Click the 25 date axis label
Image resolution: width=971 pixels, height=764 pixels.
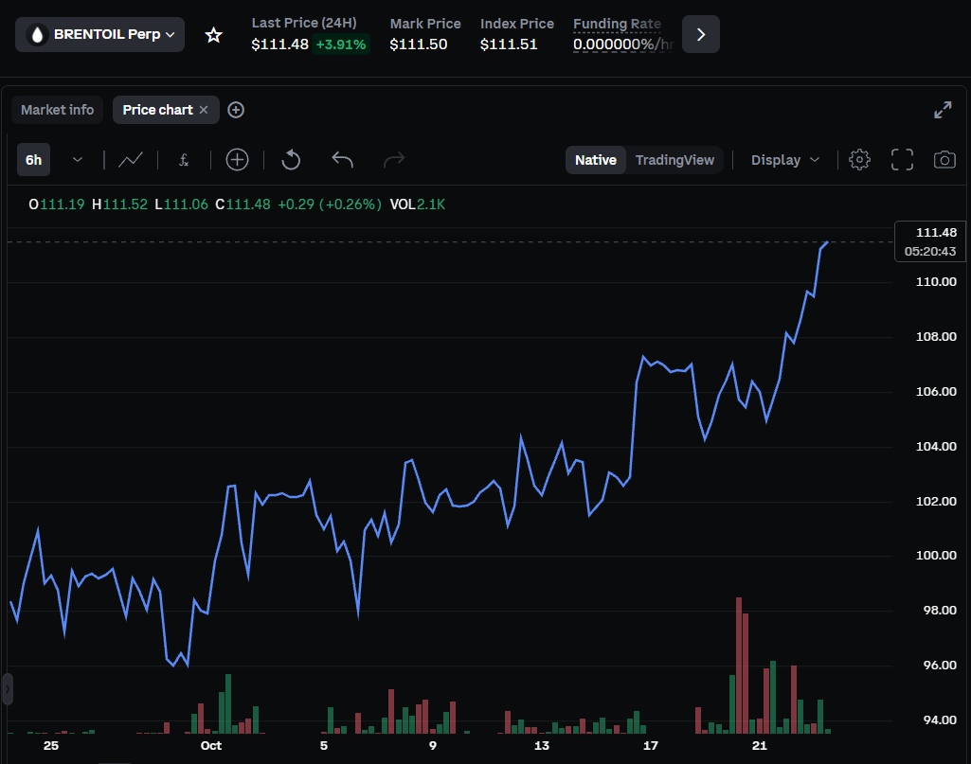pyautogui.click(x=51, y=745)
